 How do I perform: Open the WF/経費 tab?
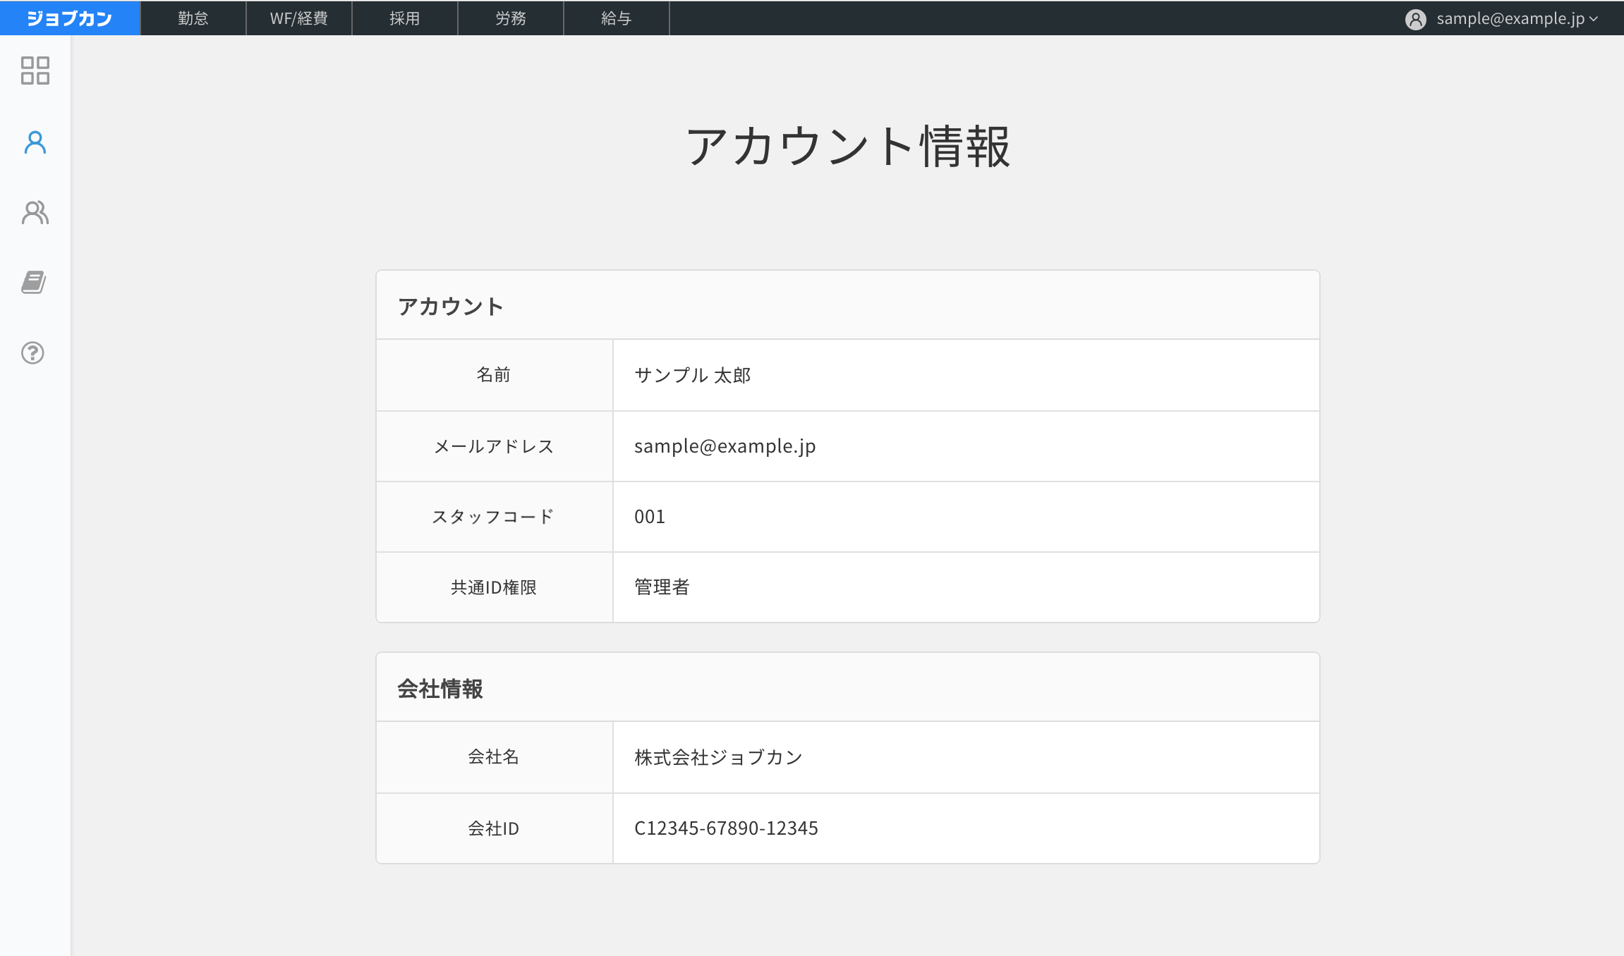point(299,18)
